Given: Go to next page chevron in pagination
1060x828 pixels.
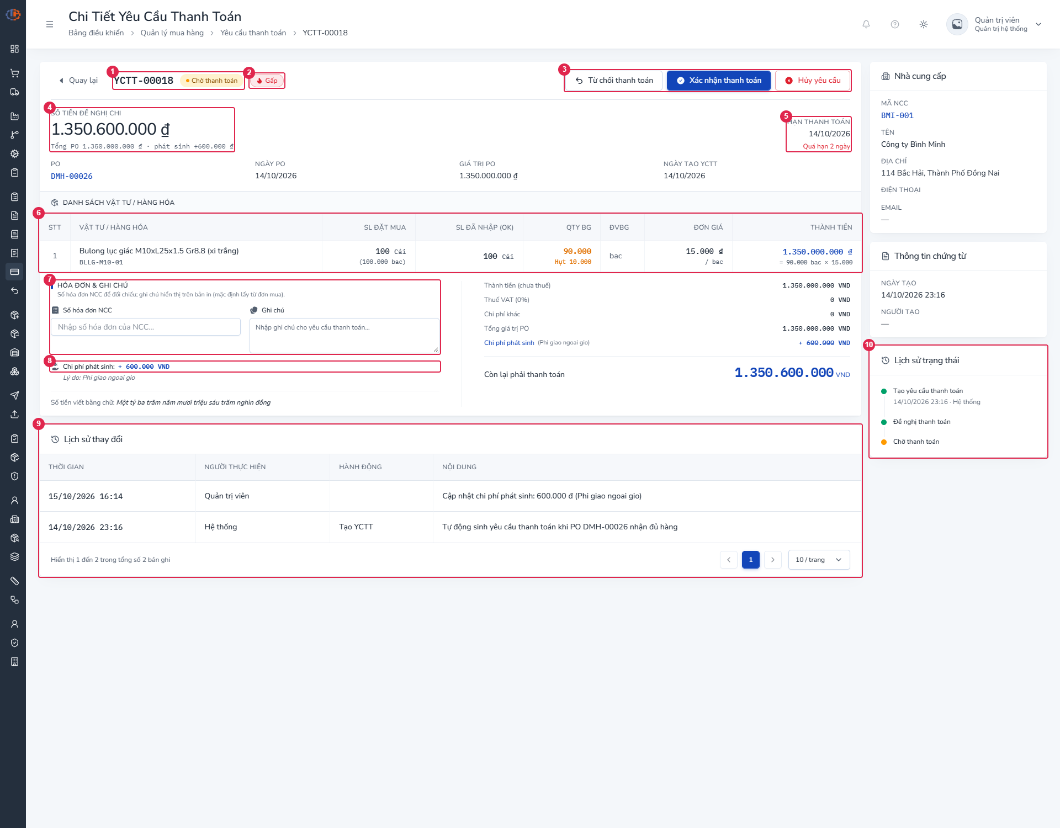Looking at the screenshot, I should tap(773, 560).
